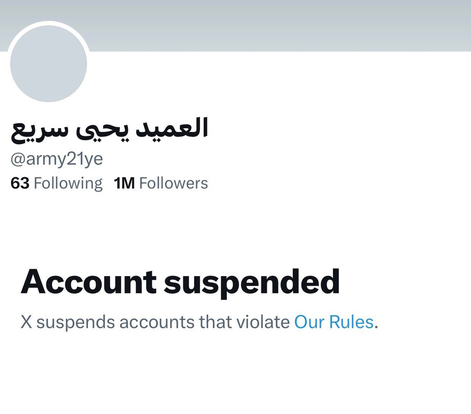Click the Account suspended heading
This screenshot has width=471, height=414.
coord(180,282)
